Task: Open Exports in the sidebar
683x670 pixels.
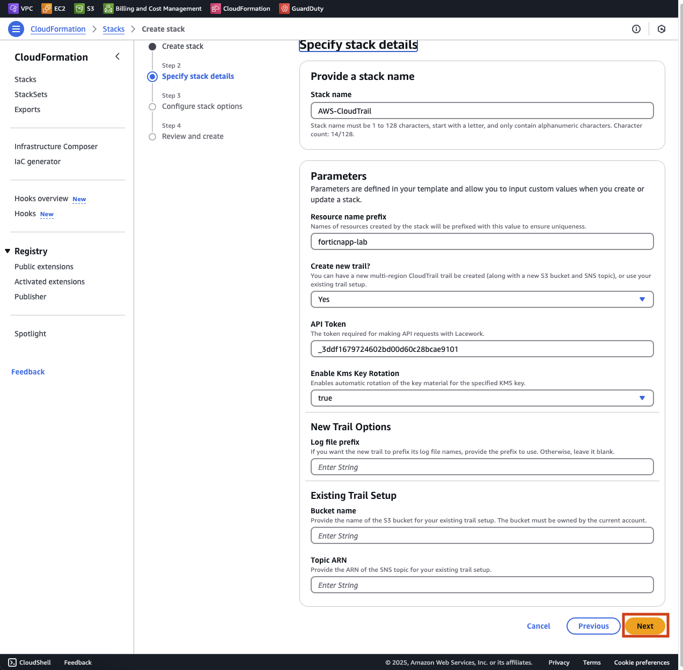Action: pyautogui.click(x=27, y=109)
